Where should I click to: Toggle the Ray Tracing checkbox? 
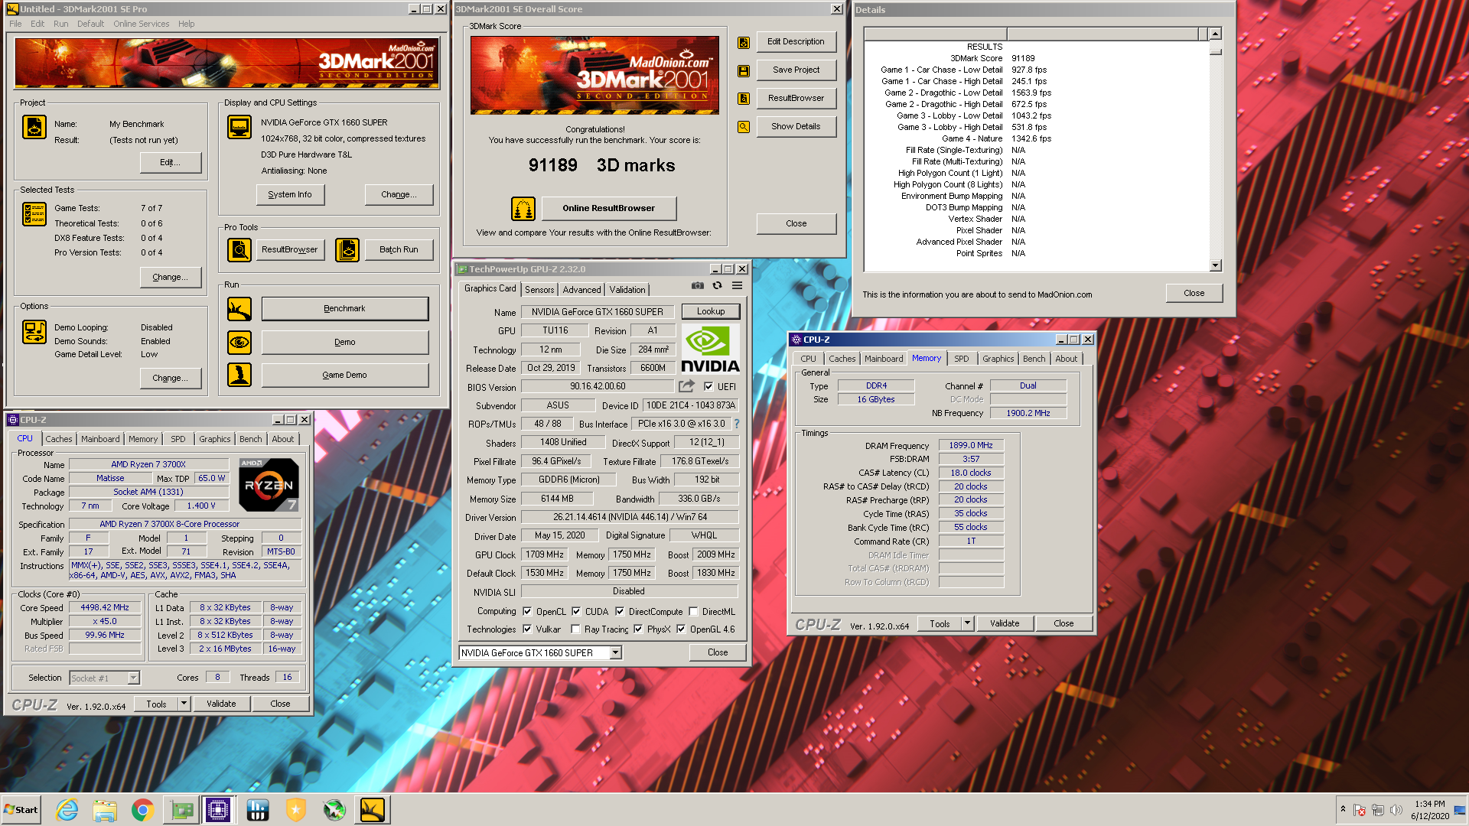pyautogui.click(x=575, y=629)
